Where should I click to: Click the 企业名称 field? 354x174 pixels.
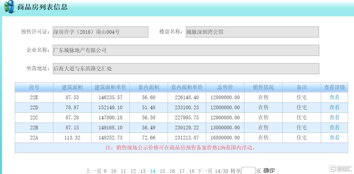point(186,50)
